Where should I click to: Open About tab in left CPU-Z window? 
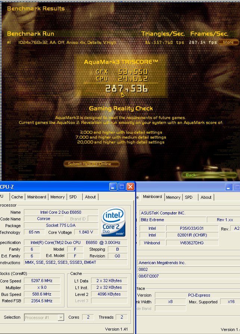coord(90,197)
